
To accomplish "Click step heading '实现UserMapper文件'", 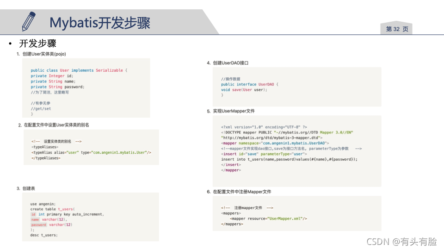I will pos(234,111).
